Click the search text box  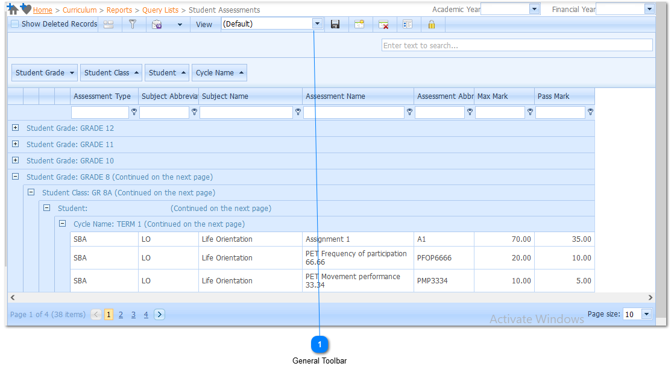click(517, 45)
